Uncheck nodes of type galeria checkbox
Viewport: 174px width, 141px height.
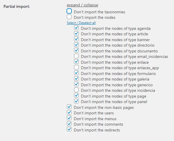tap(76, 79)
